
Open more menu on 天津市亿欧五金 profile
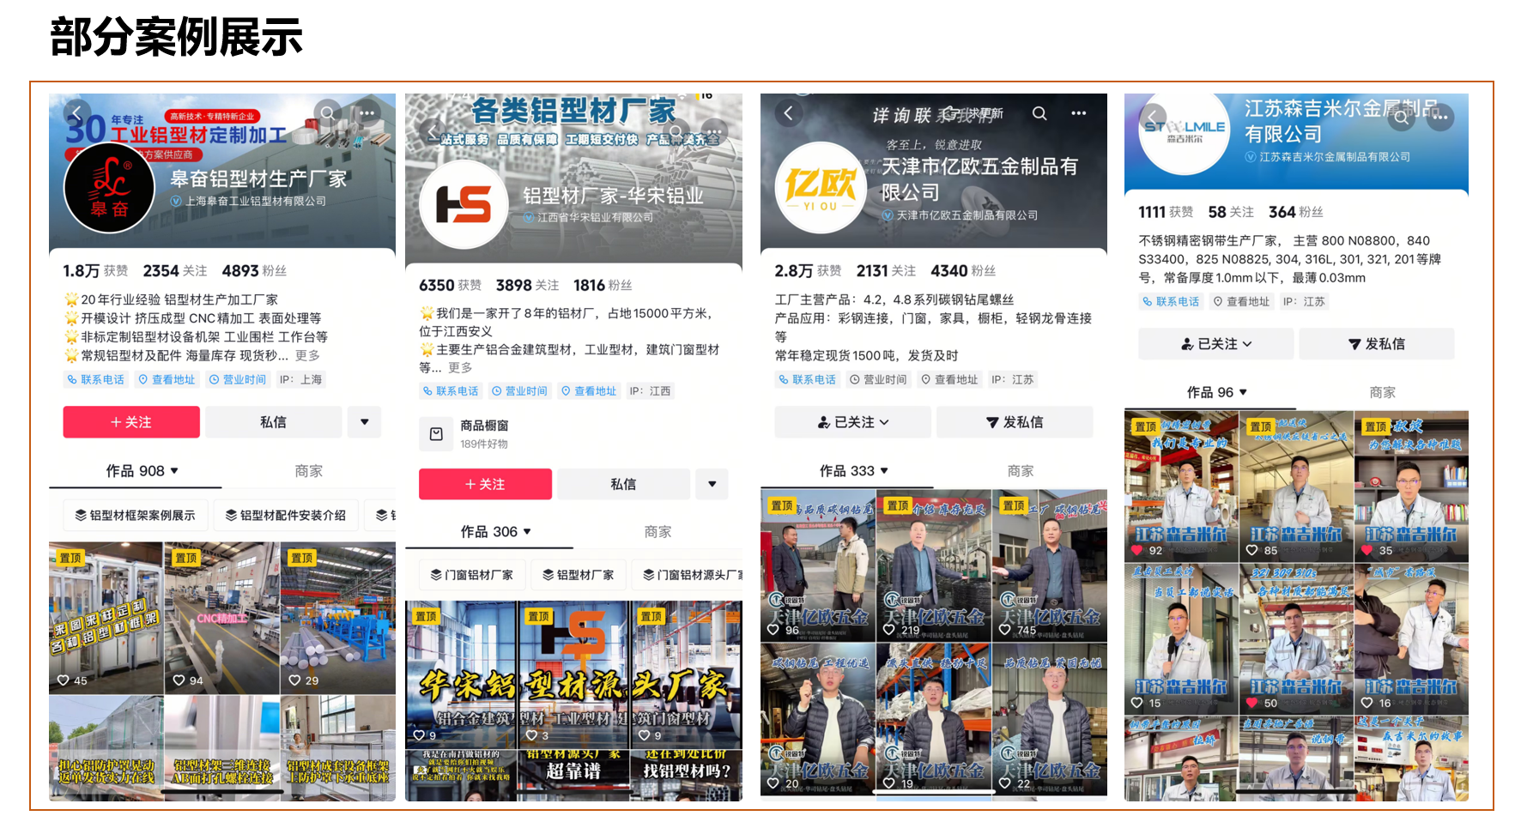1079,113
